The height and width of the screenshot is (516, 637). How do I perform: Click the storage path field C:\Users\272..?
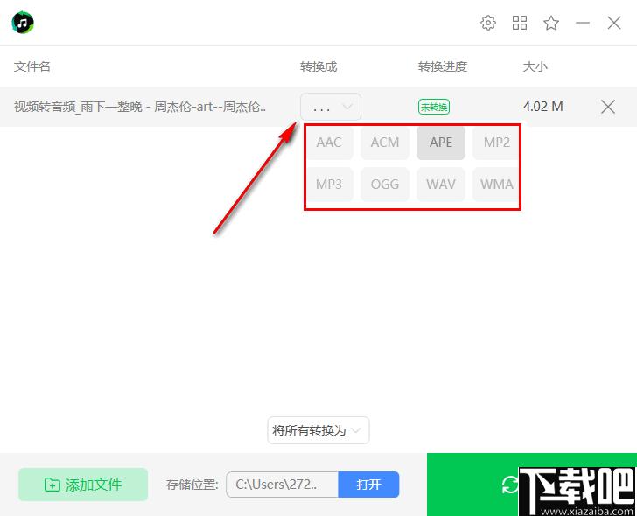point(282,485)
